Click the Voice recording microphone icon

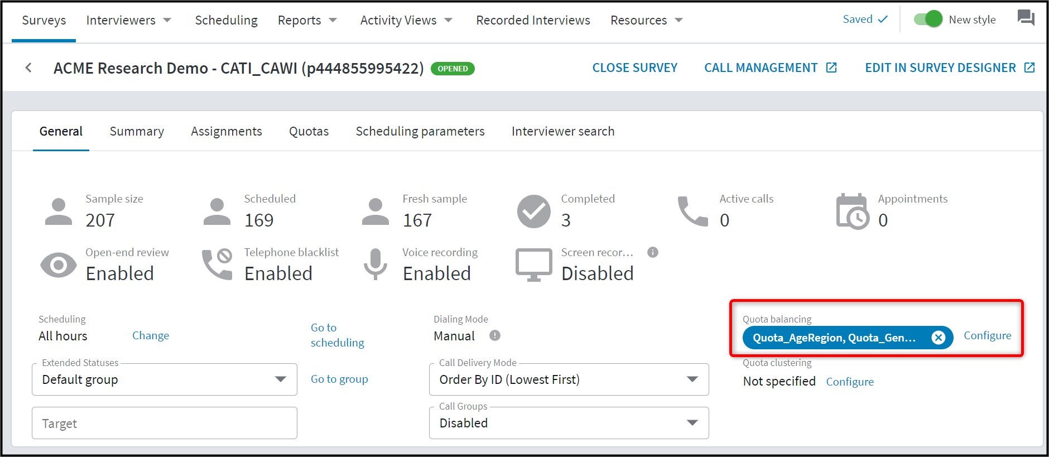(x=376, y=264)
